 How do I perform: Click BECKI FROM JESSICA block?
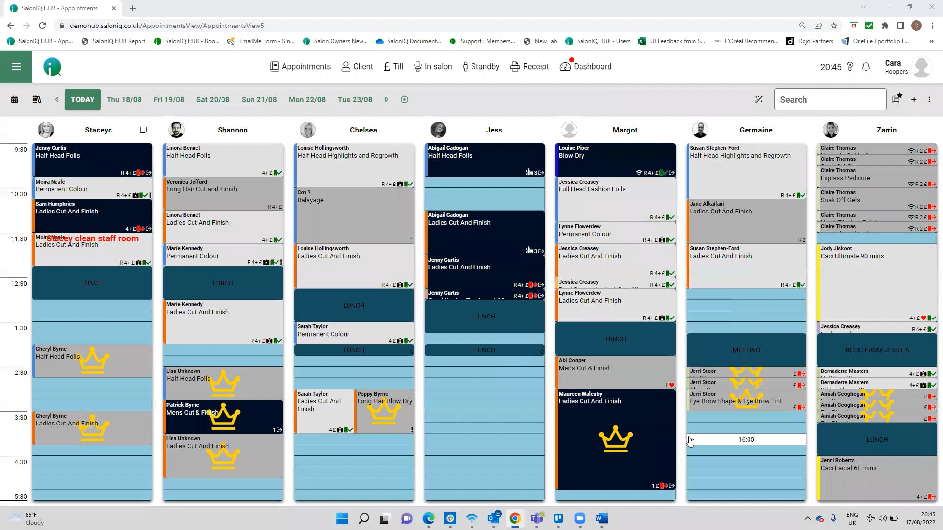click(x=877, y=350)
